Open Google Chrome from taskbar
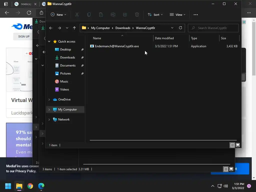 click(30, 186)
